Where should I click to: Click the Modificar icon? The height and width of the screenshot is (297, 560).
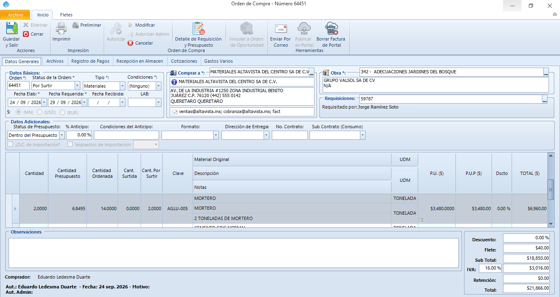click(130, 25)
